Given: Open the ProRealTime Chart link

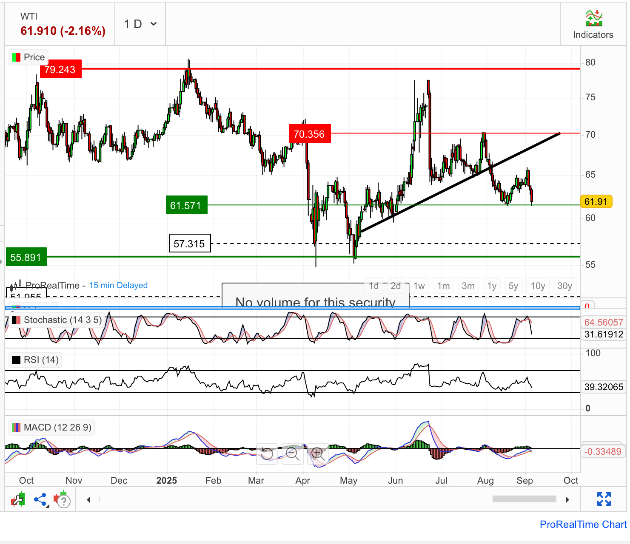Looking at the screenshot, I should (x=583, y=524).
